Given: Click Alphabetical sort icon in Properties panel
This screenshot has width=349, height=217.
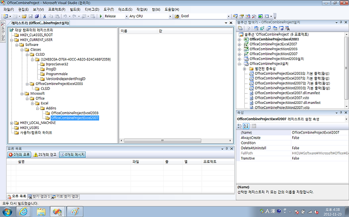Looking at the screenshot, I should [246, 126].
